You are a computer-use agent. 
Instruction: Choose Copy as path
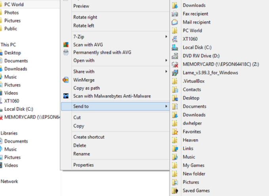[87, 88]
